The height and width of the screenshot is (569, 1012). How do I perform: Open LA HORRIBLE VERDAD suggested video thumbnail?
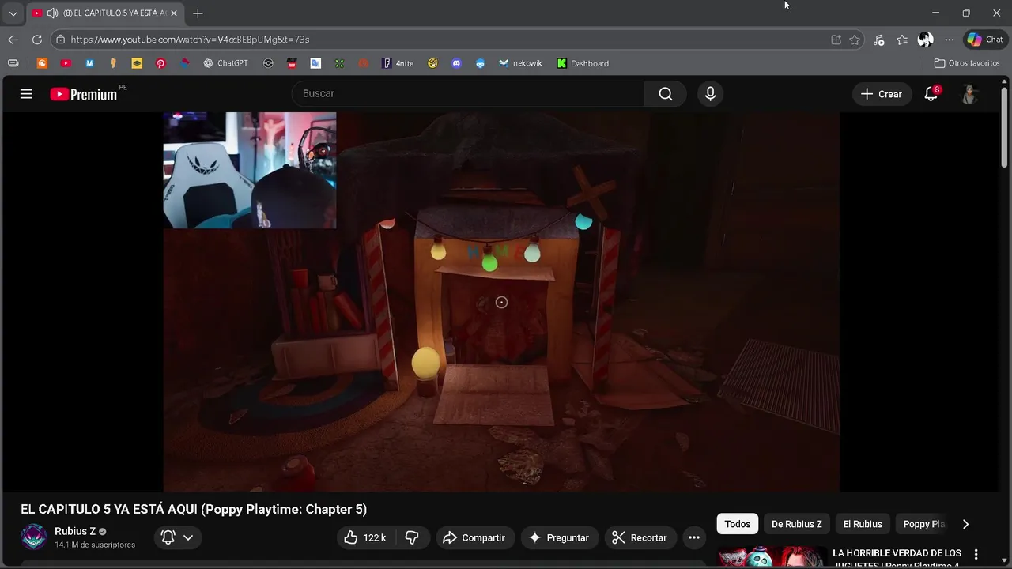772,557
